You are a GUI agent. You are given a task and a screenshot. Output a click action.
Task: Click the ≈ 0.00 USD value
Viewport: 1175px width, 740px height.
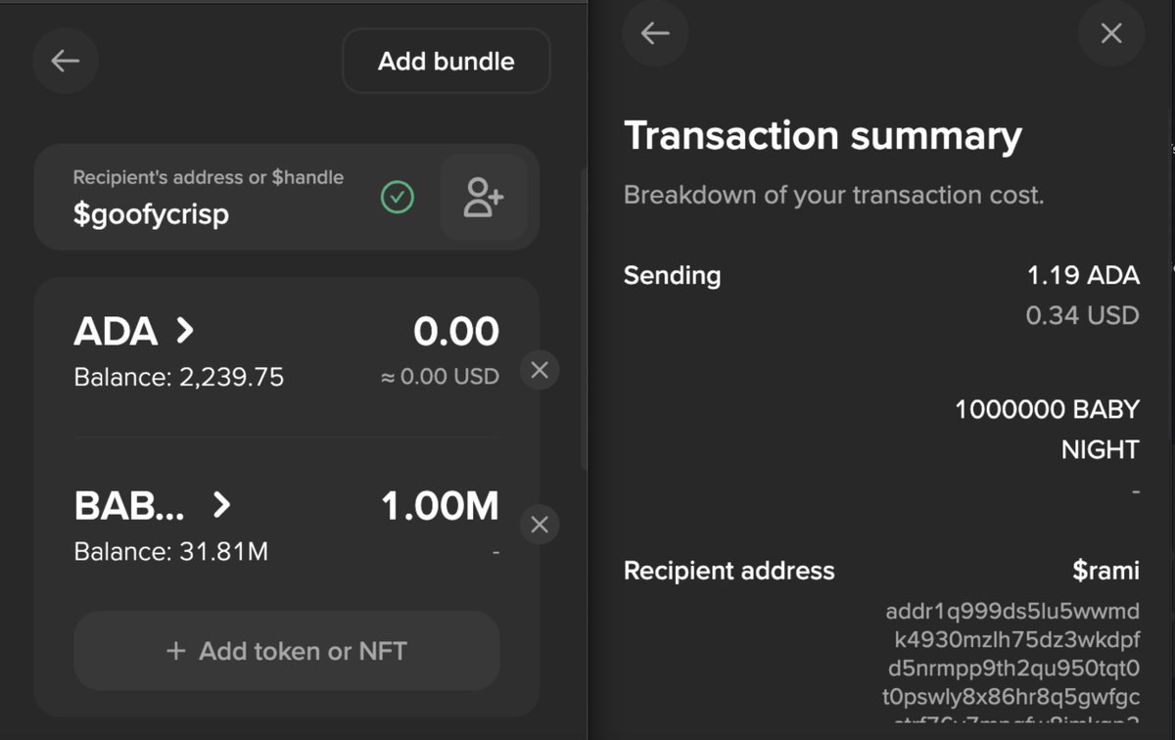pos(440,377)
